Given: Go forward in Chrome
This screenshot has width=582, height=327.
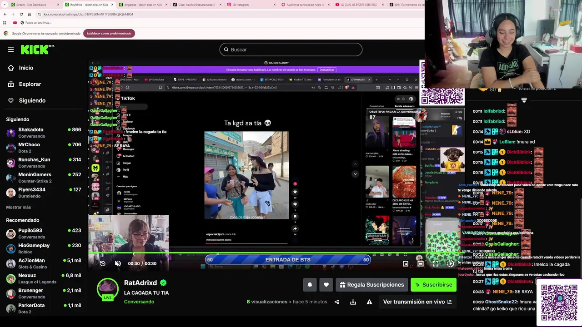Looking at the screenshot, I should click(13, 14).
